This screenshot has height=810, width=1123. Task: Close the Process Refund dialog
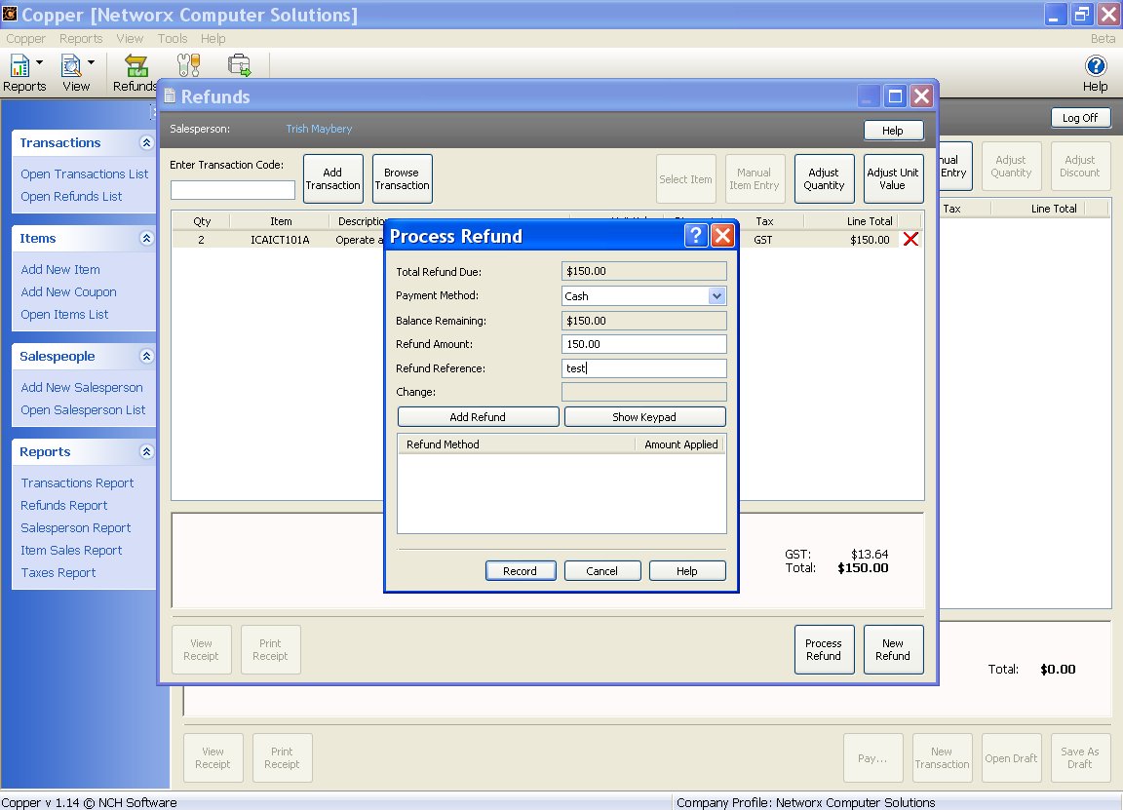point(722,236)
